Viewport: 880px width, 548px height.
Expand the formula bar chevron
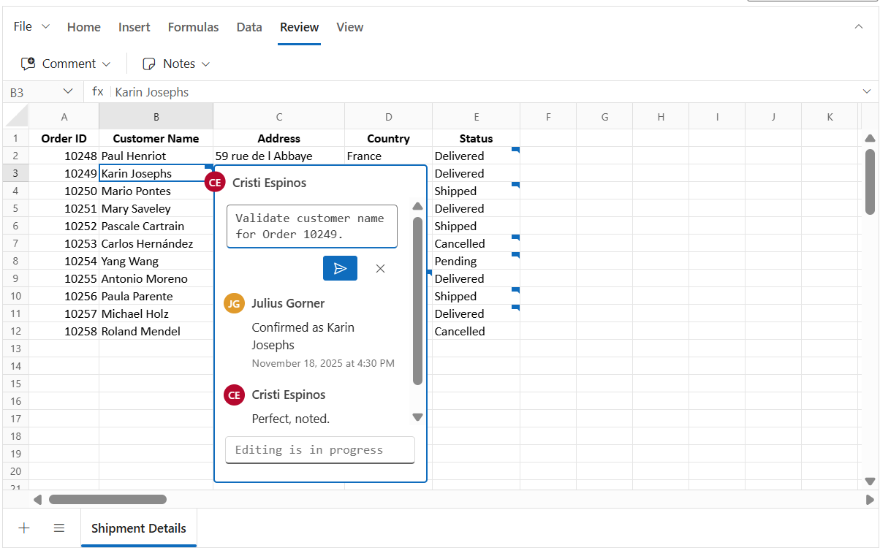coord(867,91)
